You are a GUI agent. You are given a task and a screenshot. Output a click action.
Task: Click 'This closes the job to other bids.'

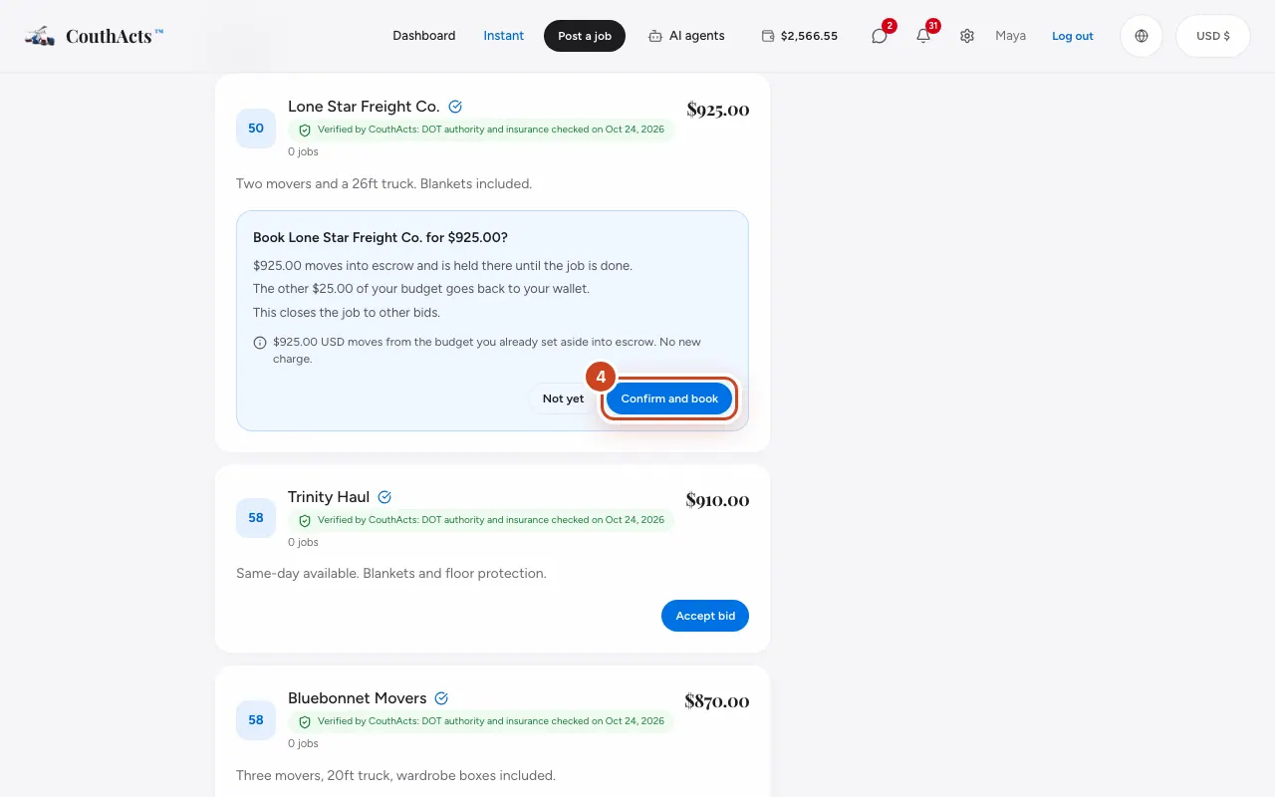pyautogui.click(x=347, y=313)
